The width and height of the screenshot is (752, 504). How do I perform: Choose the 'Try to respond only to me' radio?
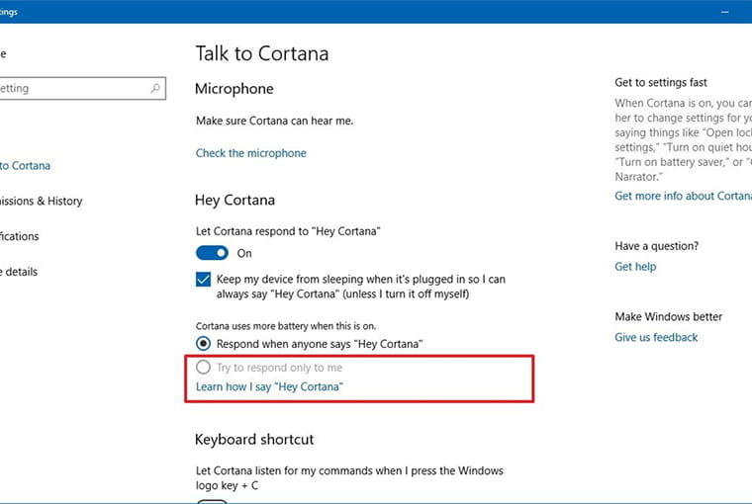click(x=203, y=368)
